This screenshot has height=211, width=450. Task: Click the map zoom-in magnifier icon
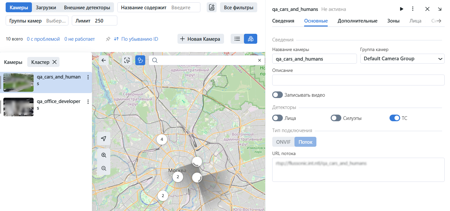104,155
